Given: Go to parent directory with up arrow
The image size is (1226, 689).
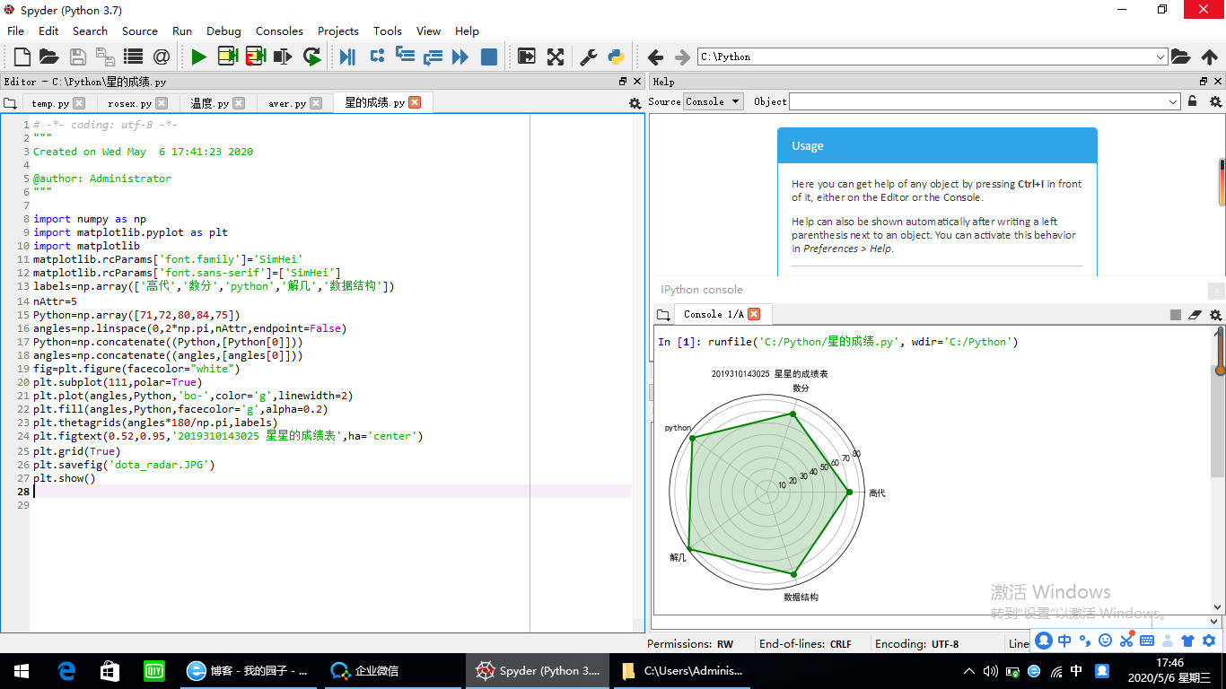Looking at the screenshot, I should coord(1209,57).
